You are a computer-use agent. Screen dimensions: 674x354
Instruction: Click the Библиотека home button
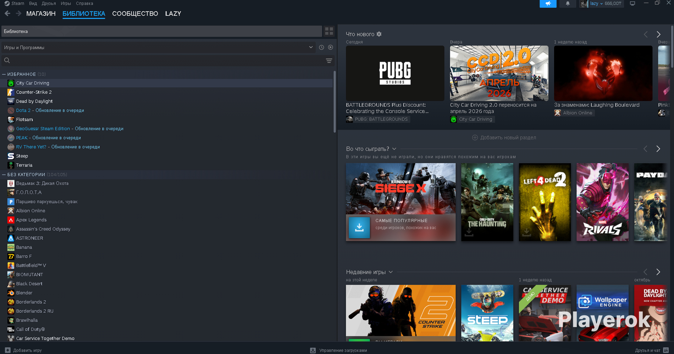tap(161, 31)
